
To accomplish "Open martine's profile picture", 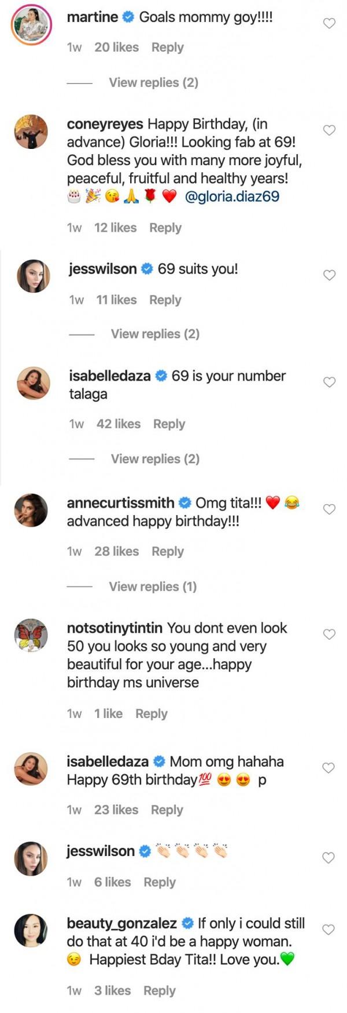I will click(x=31, y=25).
